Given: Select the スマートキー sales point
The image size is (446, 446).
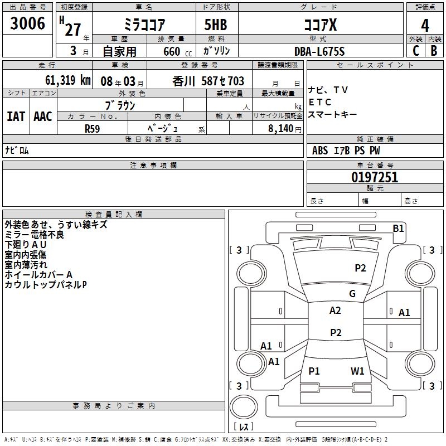Looking at the screenshot, I should tap(332, 114).
